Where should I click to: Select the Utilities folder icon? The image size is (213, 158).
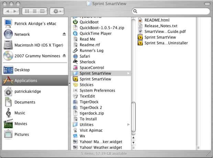pos(75,124)
